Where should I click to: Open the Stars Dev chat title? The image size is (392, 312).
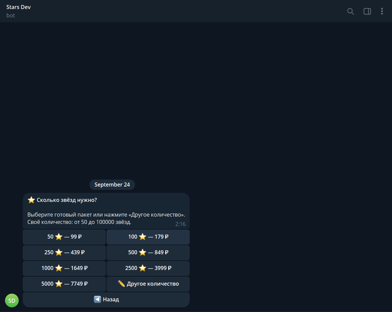18,7
